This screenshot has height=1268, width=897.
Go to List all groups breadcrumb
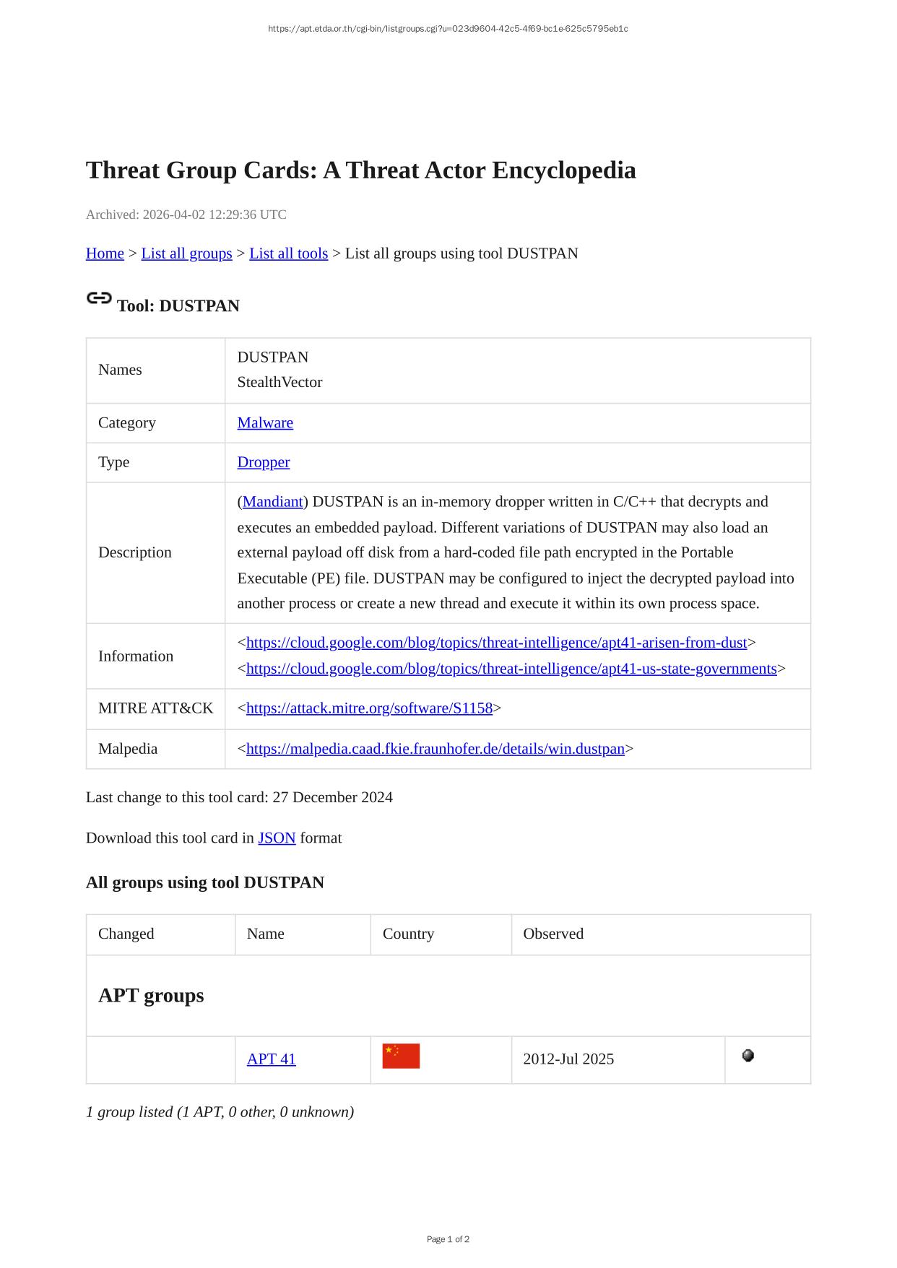pyautogui.click(x=186, y=253)
